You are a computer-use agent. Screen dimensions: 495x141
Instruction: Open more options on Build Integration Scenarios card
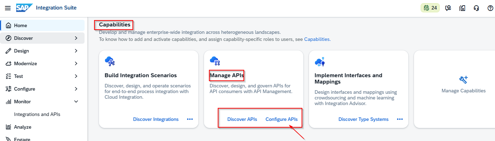pyautogui.click(x=190, y=119)
